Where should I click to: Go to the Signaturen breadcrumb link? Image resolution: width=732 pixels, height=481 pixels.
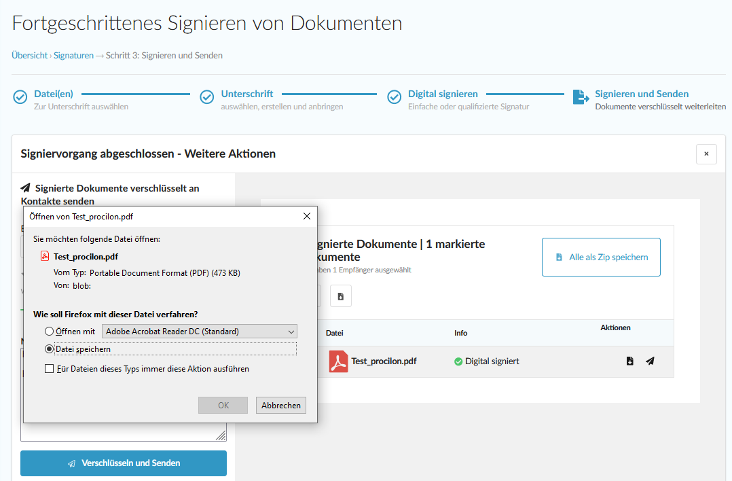click(73, 56)
